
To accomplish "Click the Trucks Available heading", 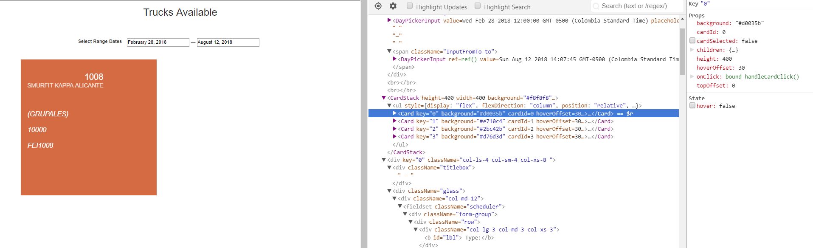I will tap(180, 12).
